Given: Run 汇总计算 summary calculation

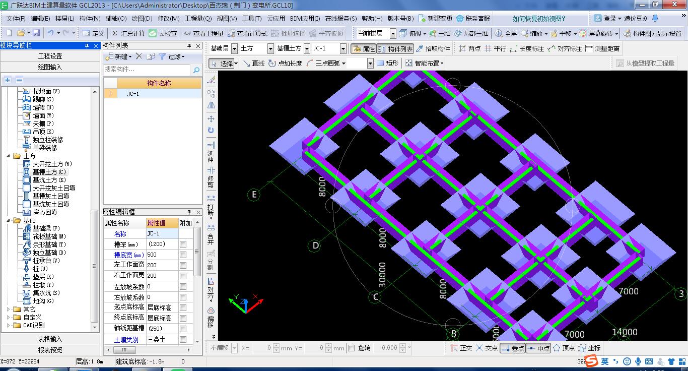Looking at the screenshot, I should tap(128, 33).
